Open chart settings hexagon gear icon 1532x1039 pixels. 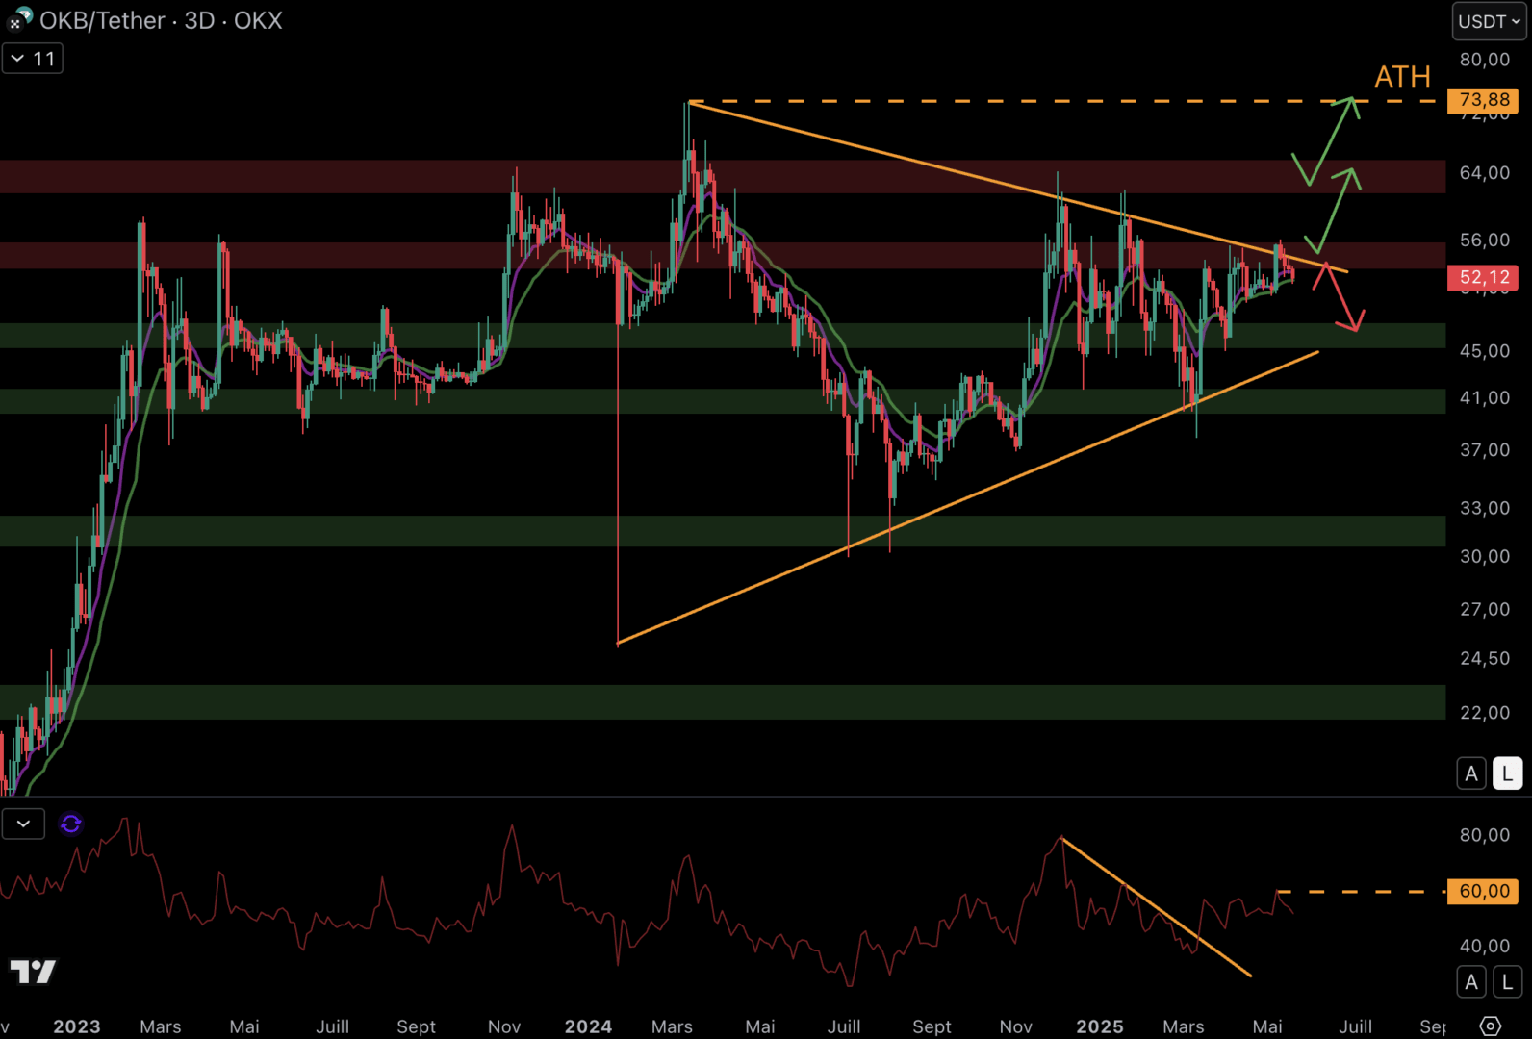coord(1490,1026)
